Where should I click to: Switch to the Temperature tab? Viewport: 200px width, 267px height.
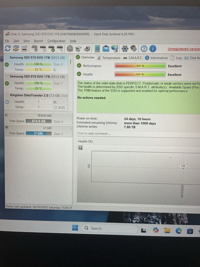point(109,58)
